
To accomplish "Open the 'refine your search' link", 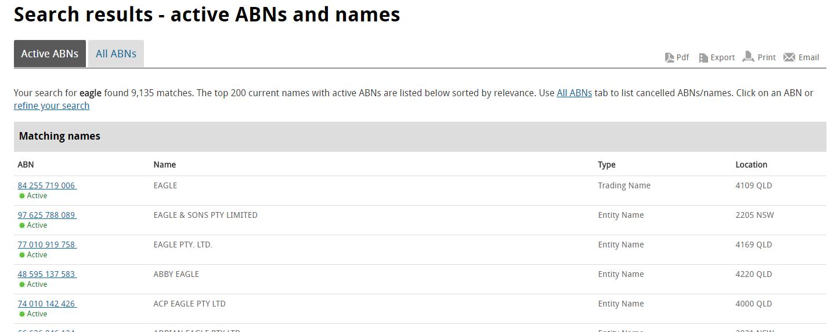I will [x=52, y=105].
